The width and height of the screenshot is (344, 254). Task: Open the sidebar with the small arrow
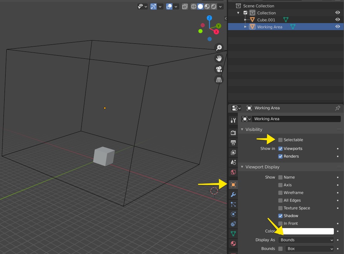[226, 19]
